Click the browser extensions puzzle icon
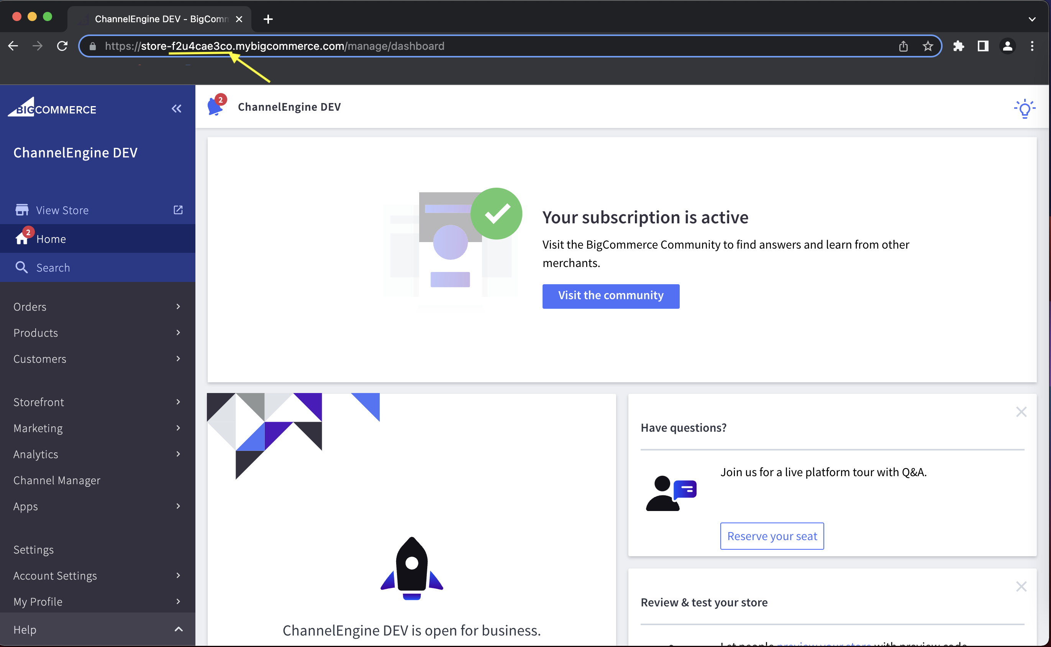 958,46
